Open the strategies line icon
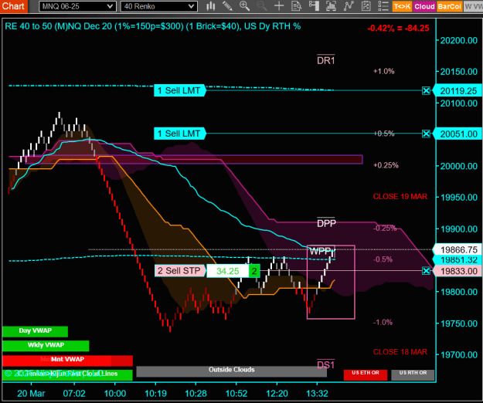Screen dimensions: 483x403 [x=349, y=6]
